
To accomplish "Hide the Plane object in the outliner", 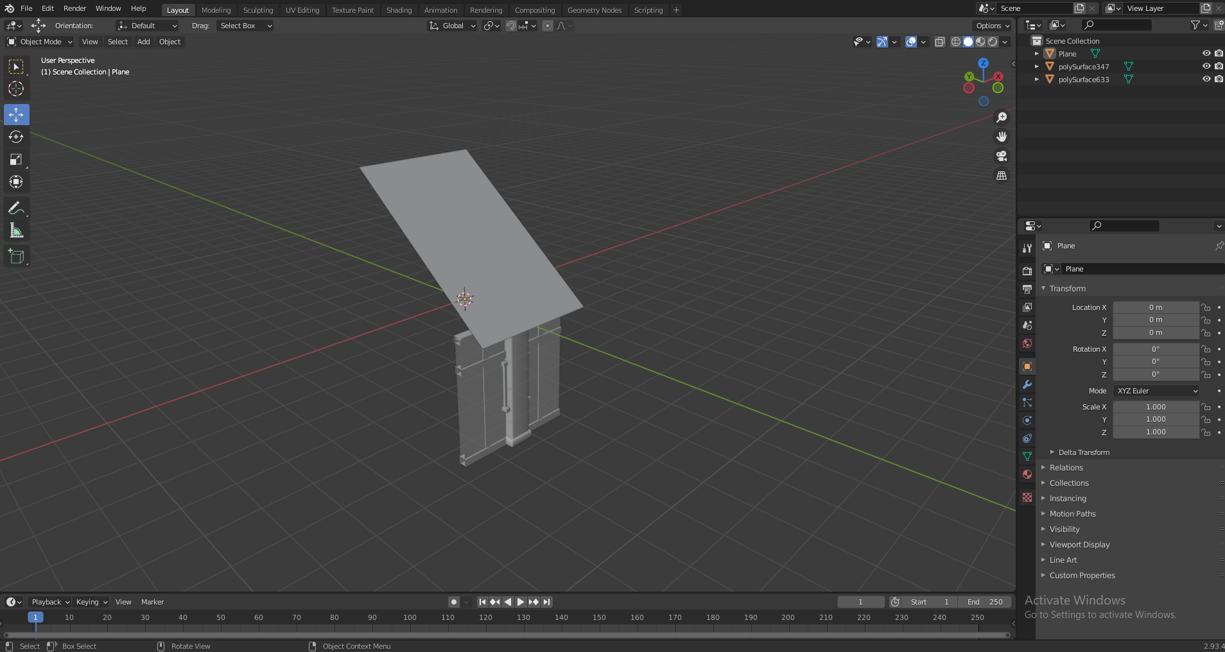I will [x=1206, y=53].
